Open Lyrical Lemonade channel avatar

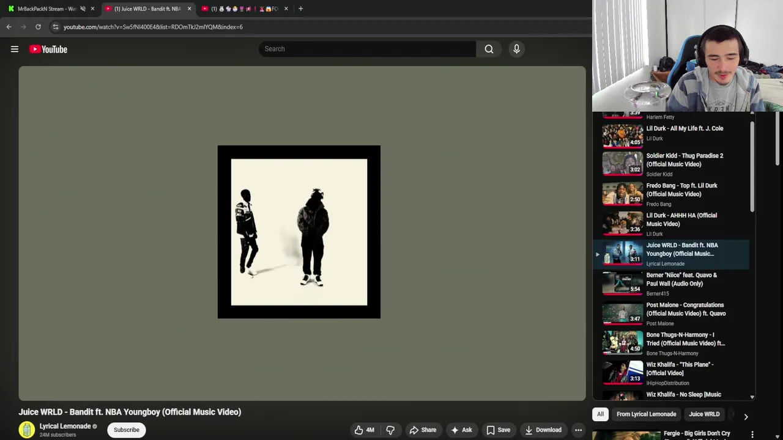[x=27, y=430]
